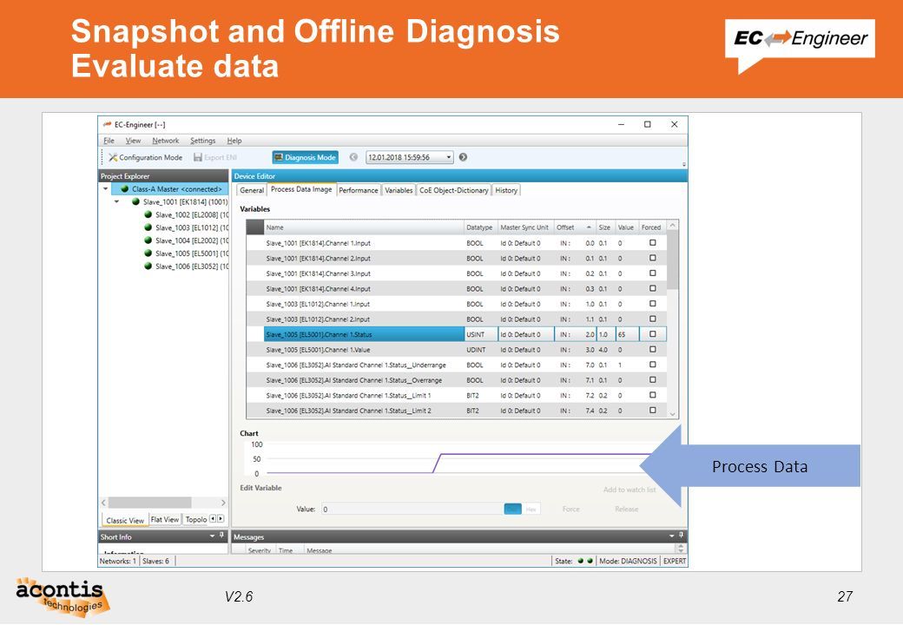Tick Forced for Slave_1005 Channel 1.Value

pyautogui.click(x=652, y=349)
